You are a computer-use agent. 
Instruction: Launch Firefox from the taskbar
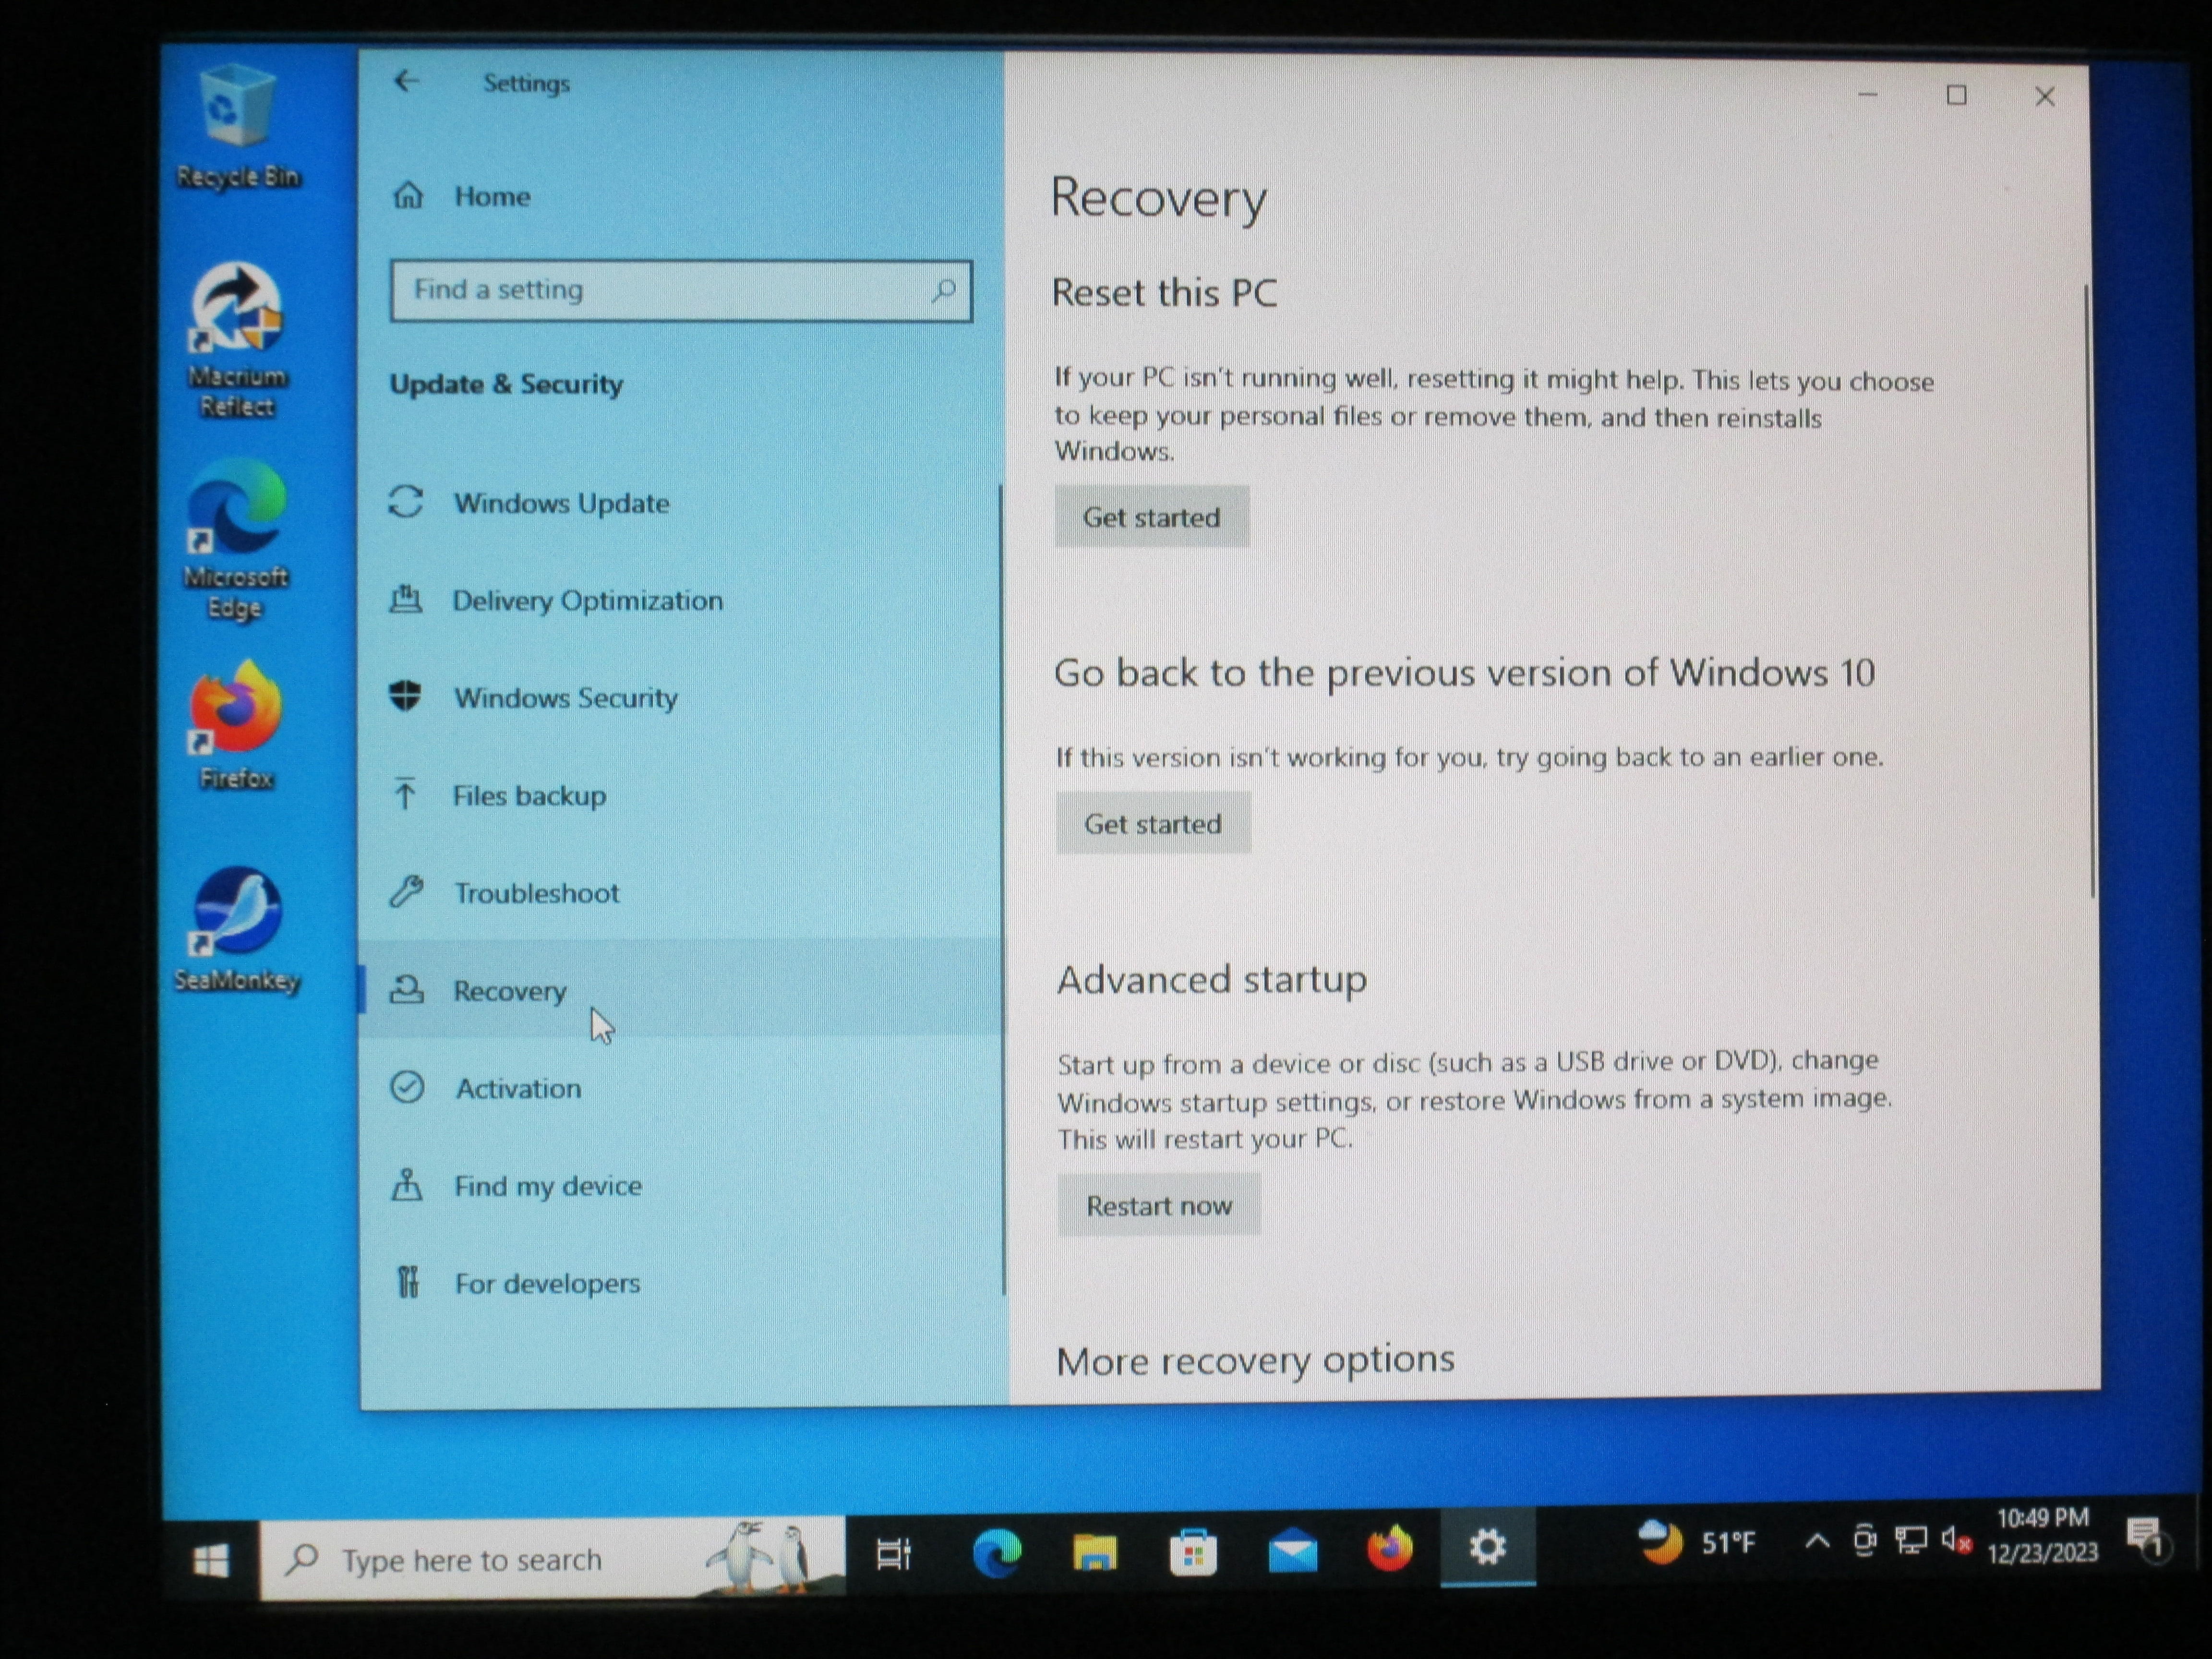click(1390, 1550)
